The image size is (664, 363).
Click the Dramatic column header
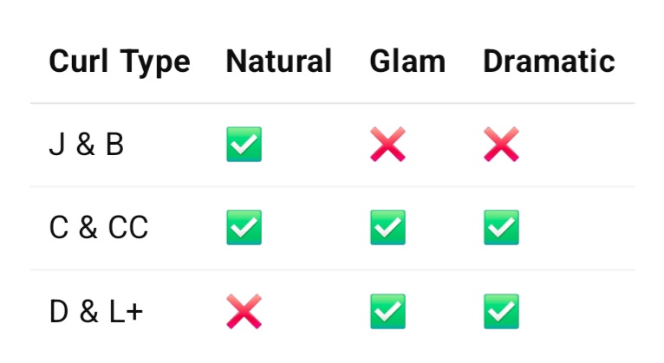point(549,62)
